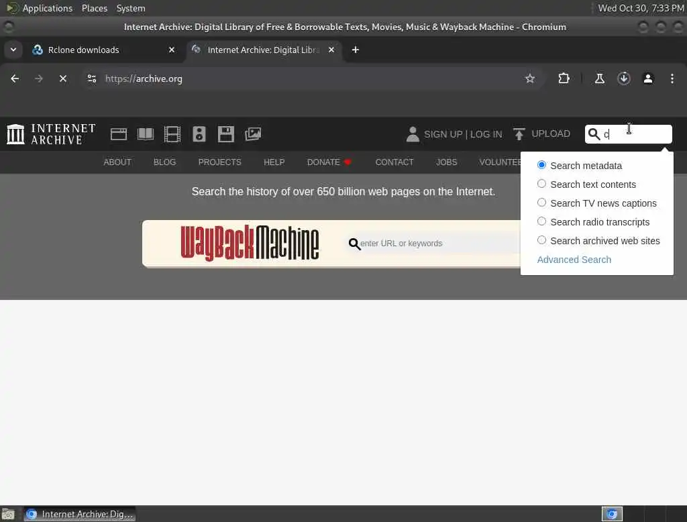The image size is (687, 522).
Task: Open the Internet Archive video film icon
Action: click(x=172, y=134)
